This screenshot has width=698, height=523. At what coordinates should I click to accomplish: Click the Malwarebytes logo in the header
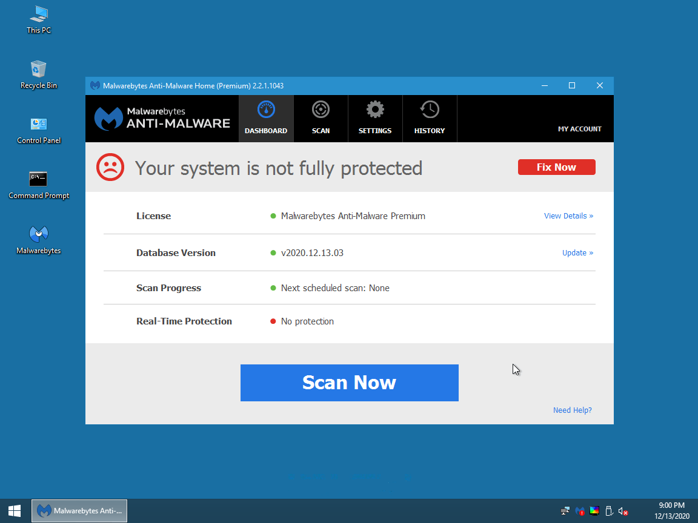[161, 118]
